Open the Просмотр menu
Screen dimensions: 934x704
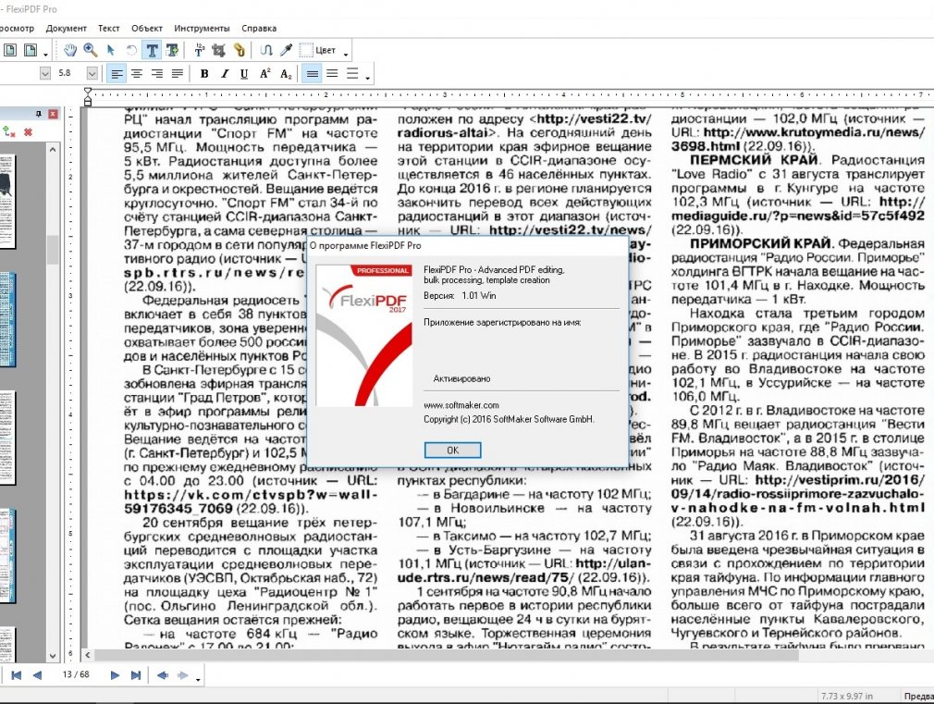16,28
